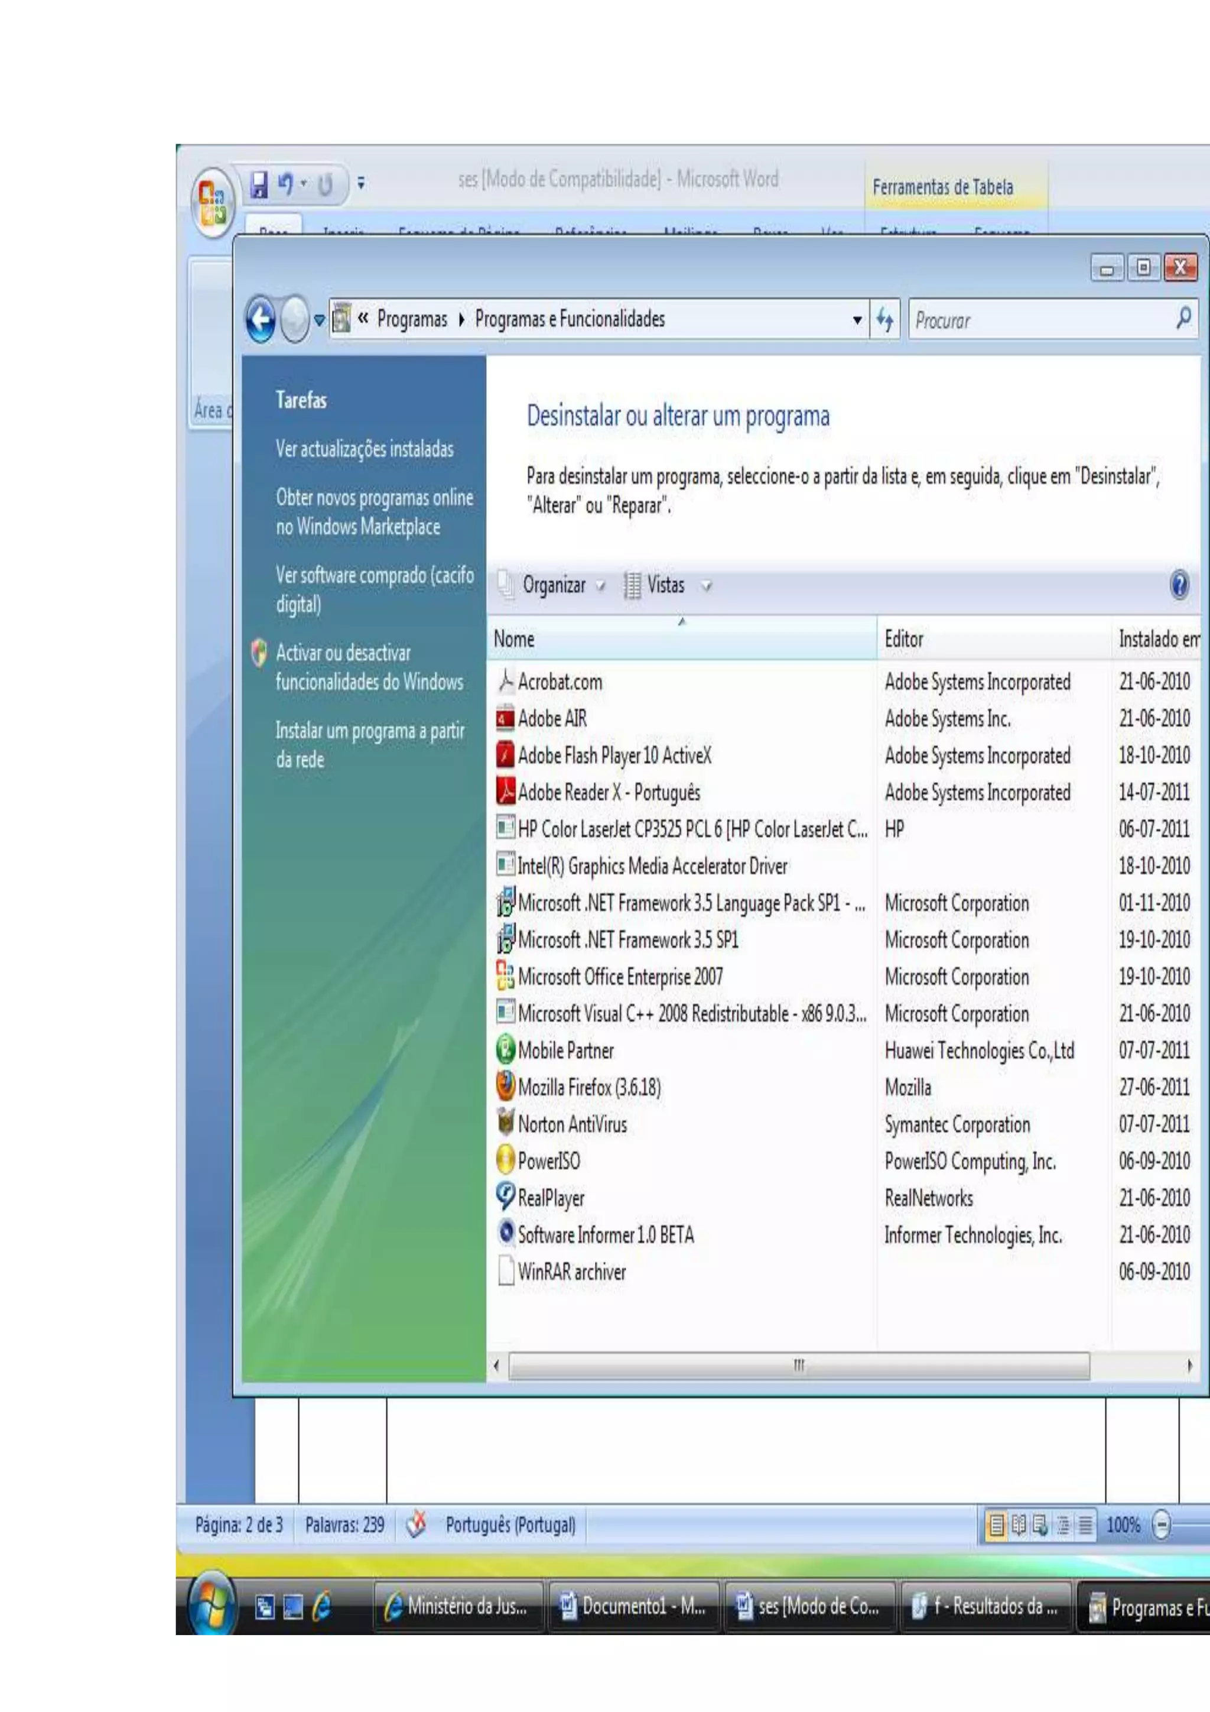The height and width of the screenshot is (1712, 1210).
Task: Select Mozilla Firefox (3.6.18) in list
Action: point(588,1087)
